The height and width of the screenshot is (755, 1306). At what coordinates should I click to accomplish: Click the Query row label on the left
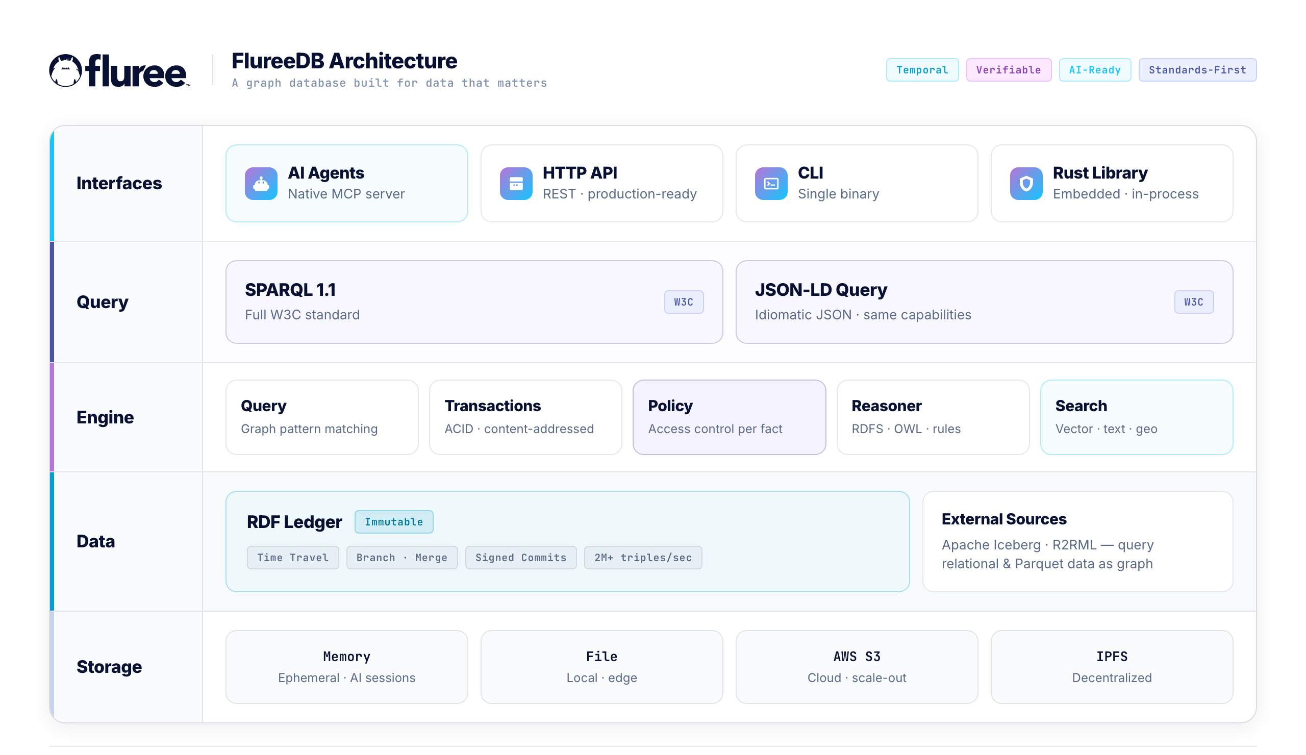click(x=103, y=302)
